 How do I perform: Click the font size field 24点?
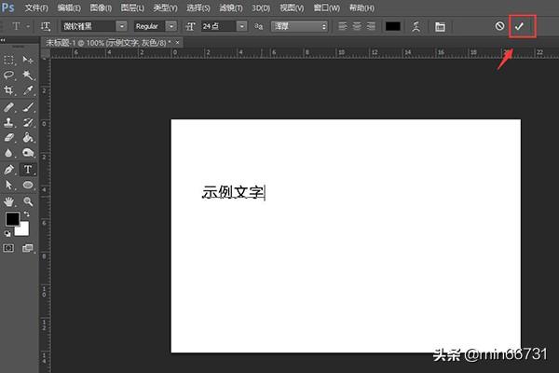click(x=219, y=26)
